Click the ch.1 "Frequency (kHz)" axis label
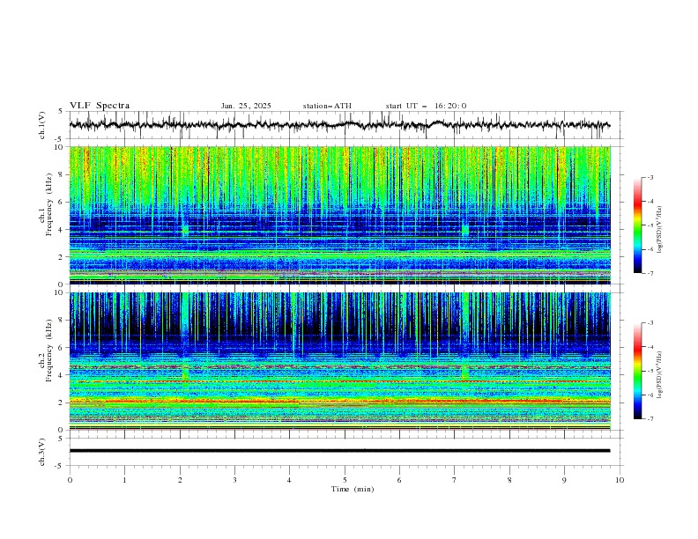This screenshot has width=698, height=539. point(48,205)
